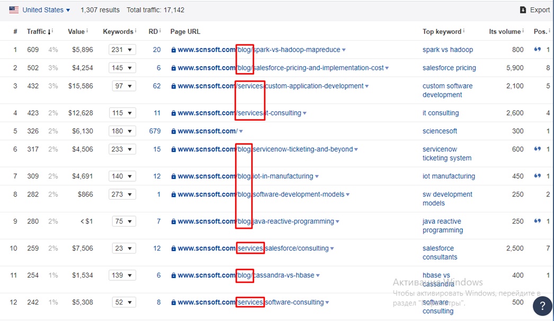Screen dimensions: 554x321
Task: Expand URL menu arrow for www.scnsoft.com/ homepage
Action: coord(241,131)
